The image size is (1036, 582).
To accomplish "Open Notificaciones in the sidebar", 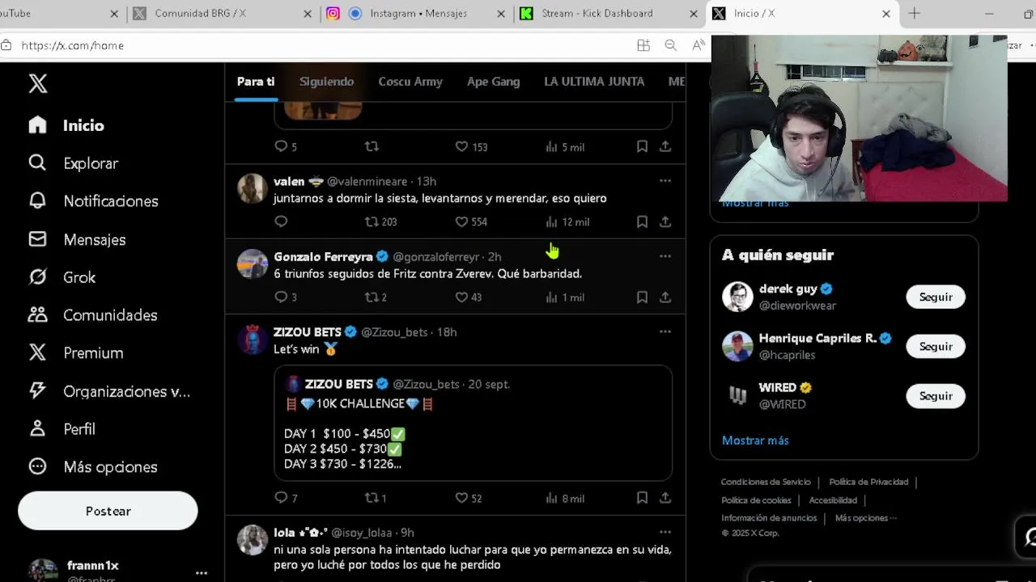I will [x=93, y=201].
